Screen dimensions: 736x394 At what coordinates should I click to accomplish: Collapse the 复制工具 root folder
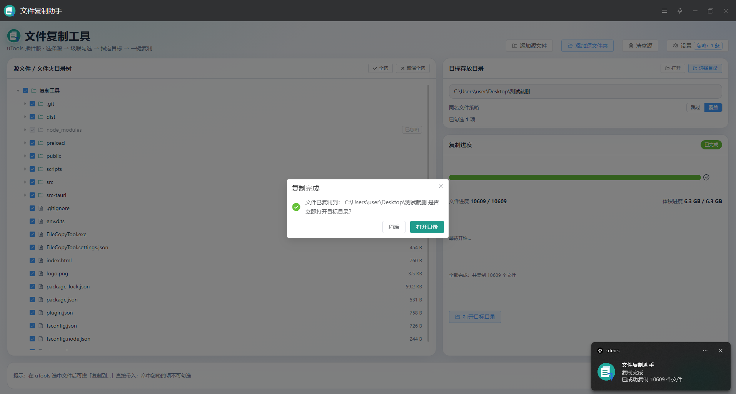(18, 91)
